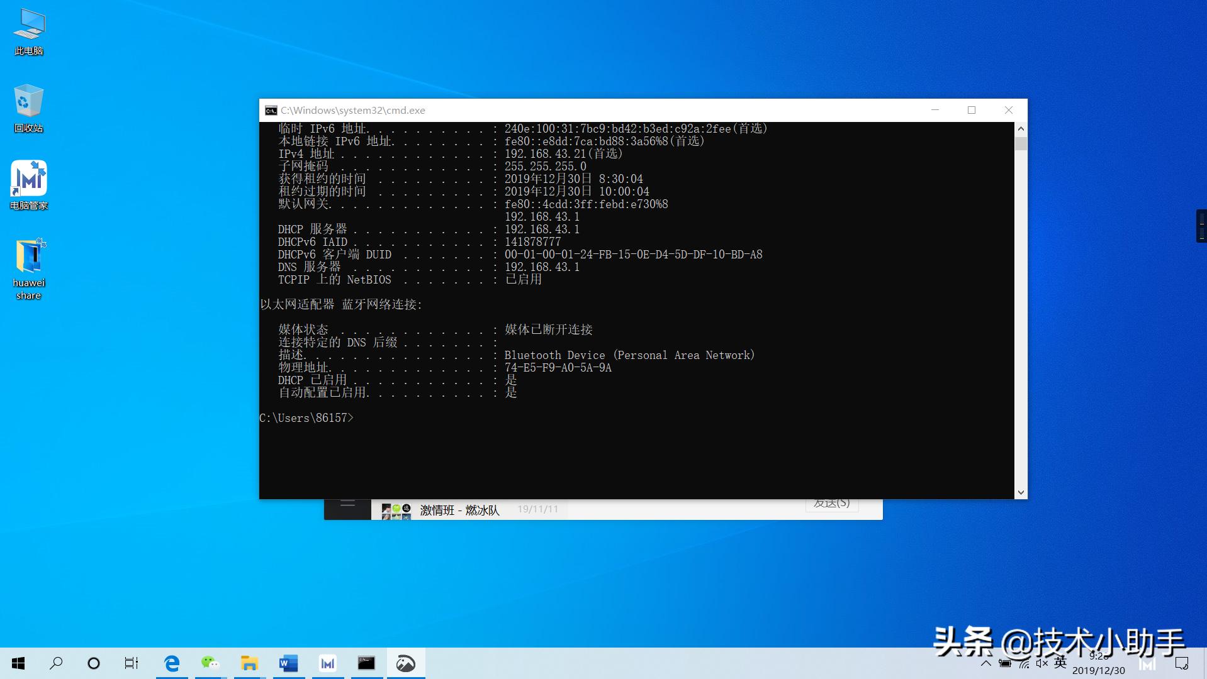This screenshot has height=679, width=1207.
Task: Click the taskbar search magnifier icon
Action: (x=56, y=663)
